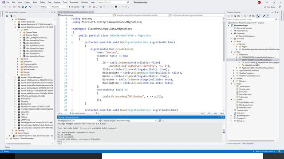Image resolution: width=284 pixels, height=159 pixels.
Task: Click the Properties wrench icon in Solution Explorer
Action: tap(264, 16)
